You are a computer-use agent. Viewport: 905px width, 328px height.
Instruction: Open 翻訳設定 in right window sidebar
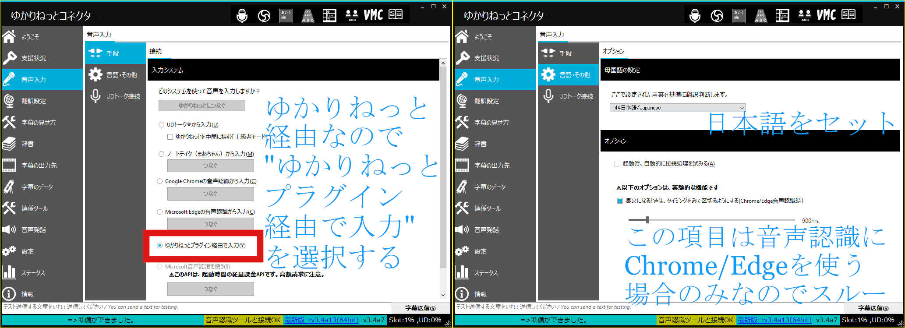pos(495,101)
